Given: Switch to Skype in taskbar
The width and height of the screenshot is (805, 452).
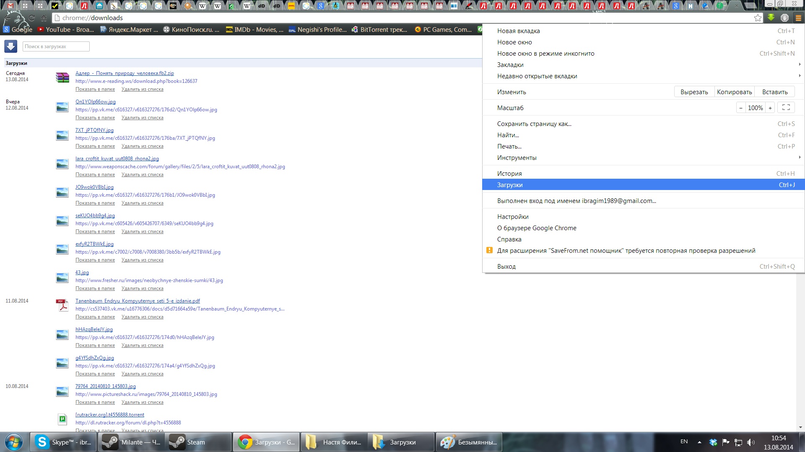Looking at the screenshot, I should [x=63, y=442].
